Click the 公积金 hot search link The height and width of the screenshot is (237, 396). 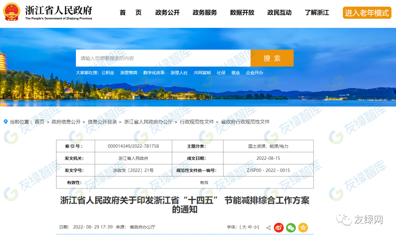108,73
